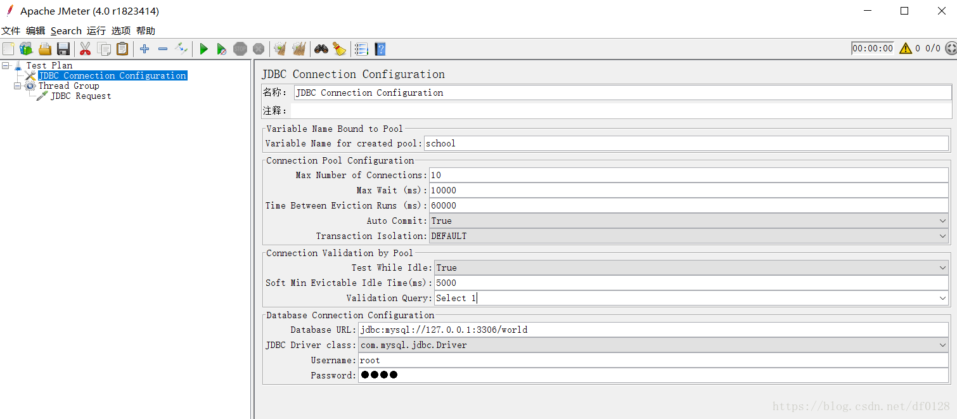This screenshot has height=419, width=957.
Task: Open the Auto Commit dropdown
Action: pos(942,221)
